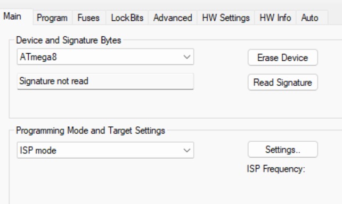Open the ISP mode dropdown
Screen dimensions: 342x204
click(105, 150)
